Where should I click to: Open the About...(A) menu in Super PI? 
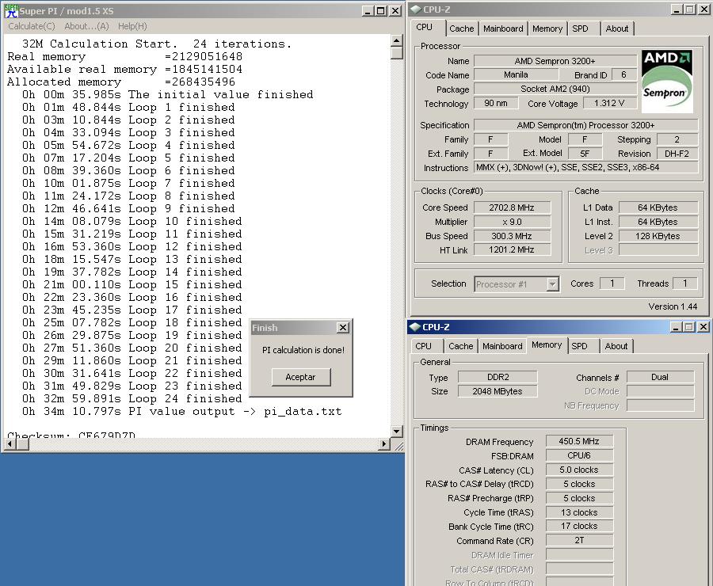(86, 26)
